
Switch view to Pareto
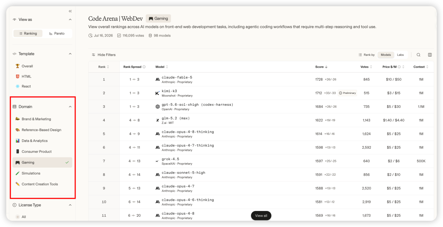click(57, 33)
